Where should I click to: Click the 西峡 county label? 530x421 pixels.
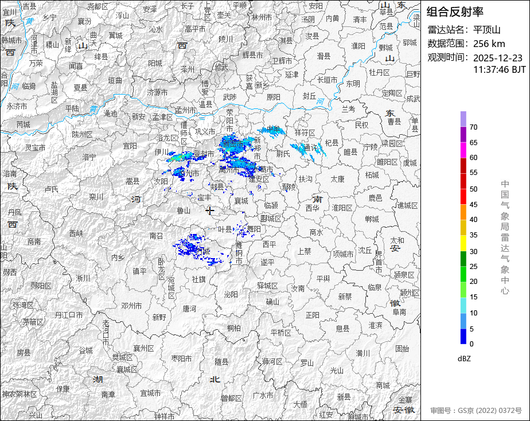76,233
